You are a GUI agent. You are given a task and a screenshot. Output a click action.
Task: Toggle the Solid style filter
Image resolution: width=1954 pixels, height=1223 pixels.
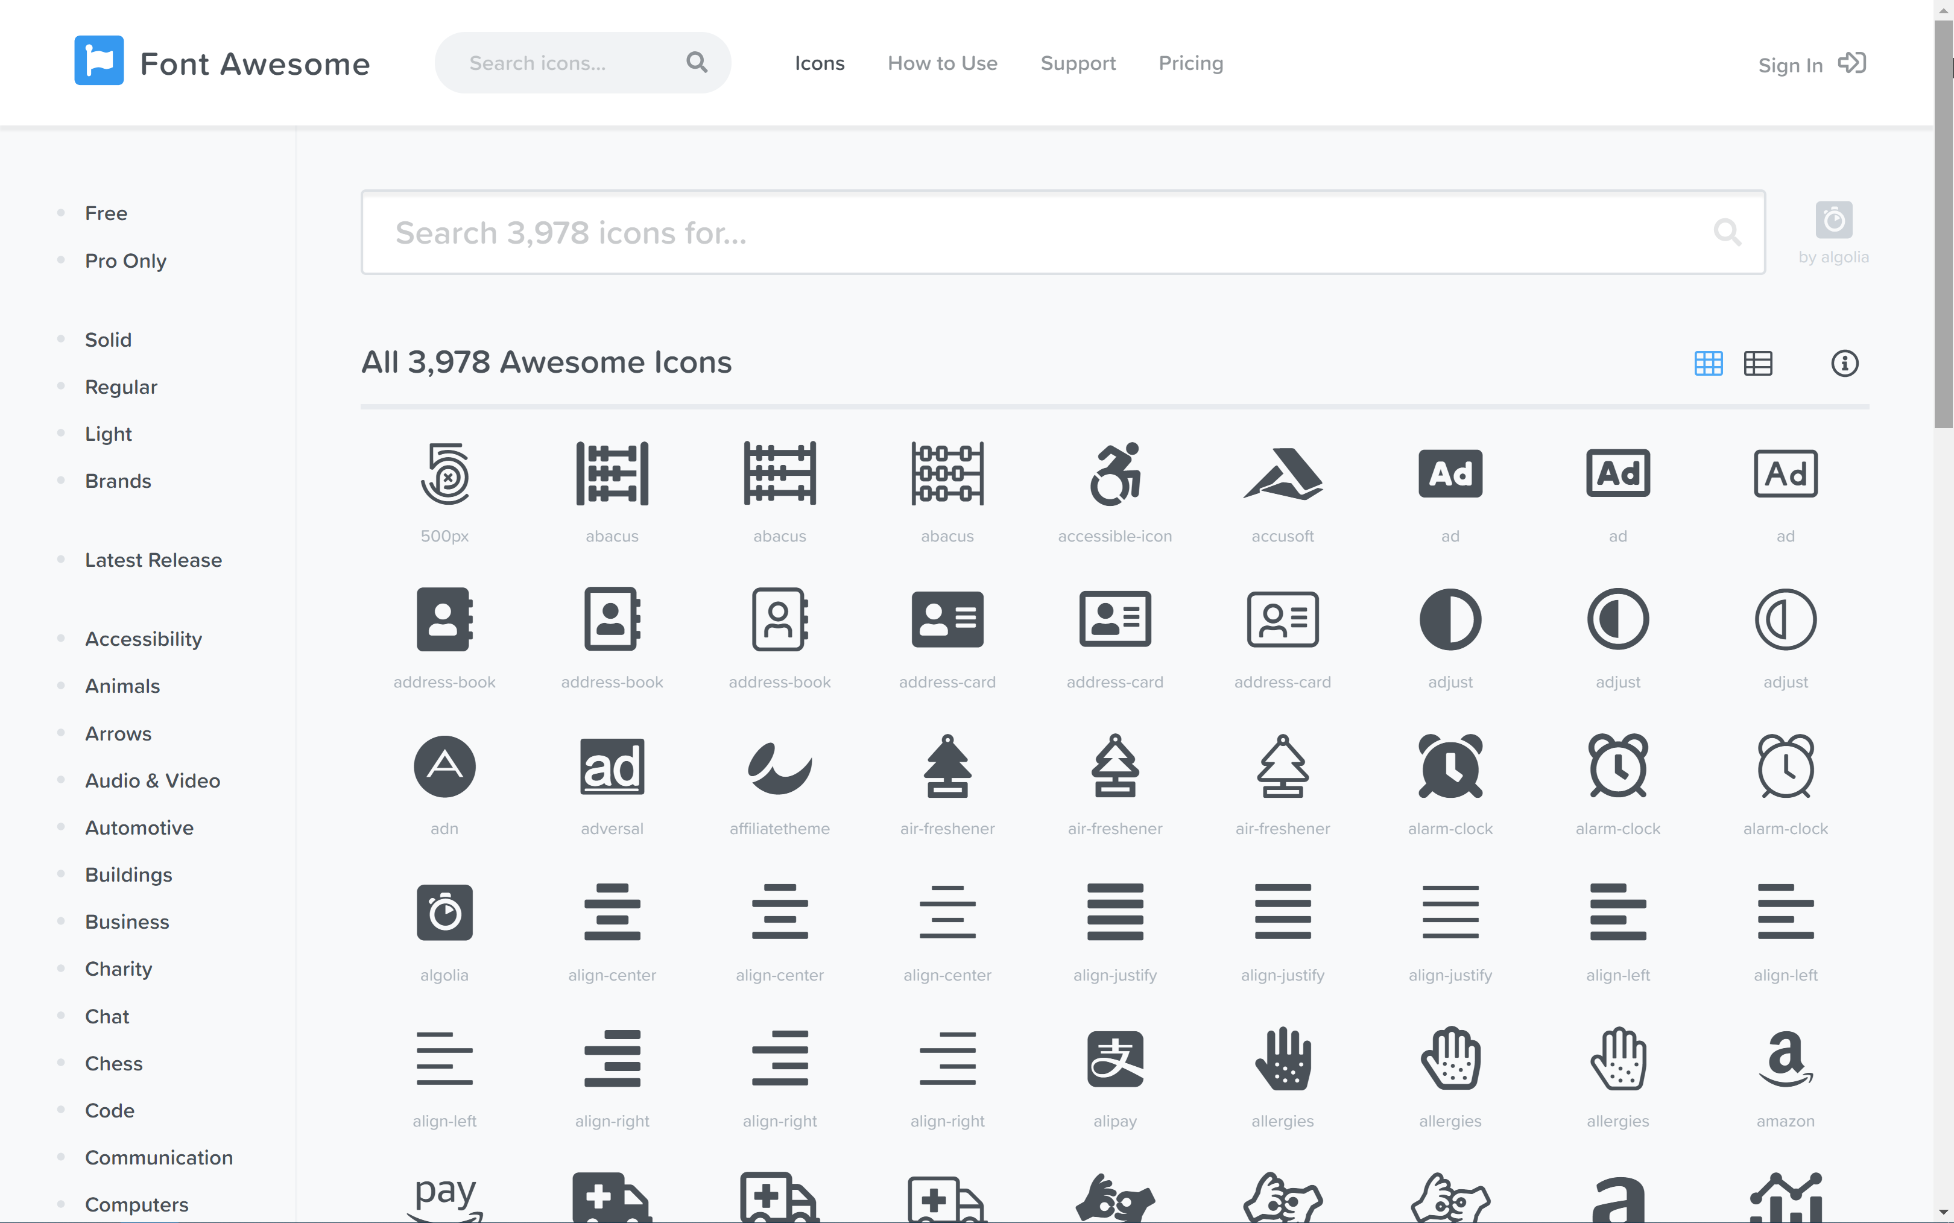(x=107, y=340)
